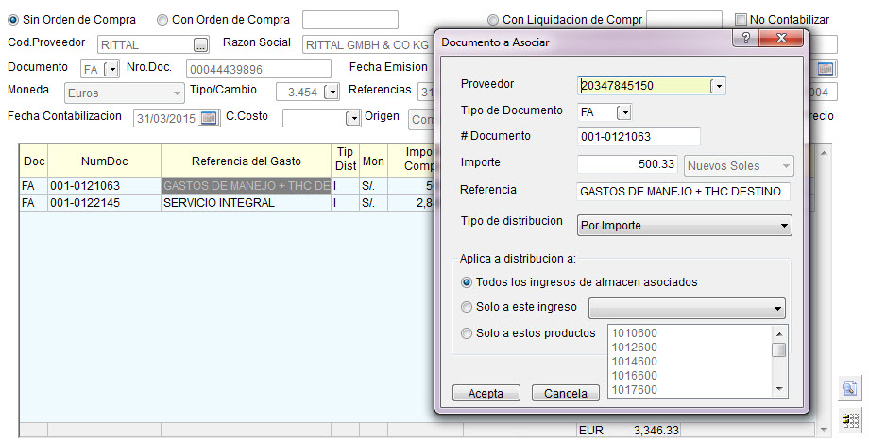Expand the Proveedor dropdown in dialog
Image resolution: width=869 pixels, height=442 pixels.
(718, 86)
